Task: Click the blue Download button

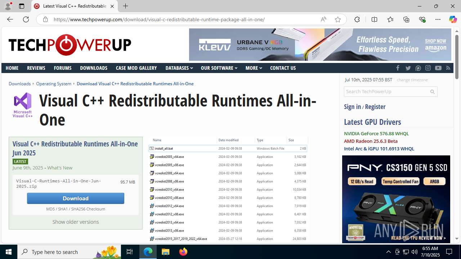Action: (x=76, y=198)
